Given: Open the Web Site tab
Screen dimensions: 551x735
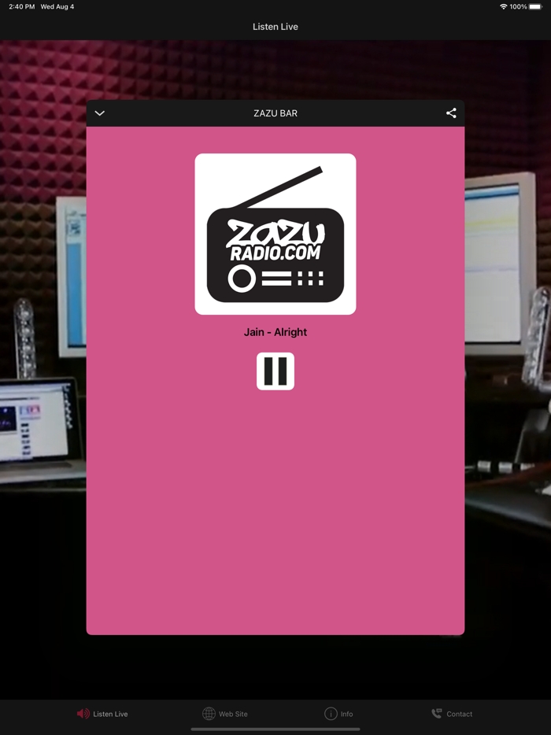Looking at the screenshot, I should point(224,714).
